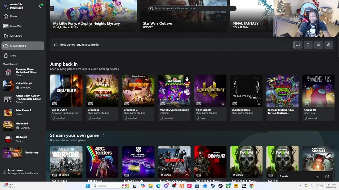Open Call of Duty Warzone stream card
339x190 pixels.
pyautogui.click(x=66, y=164)
